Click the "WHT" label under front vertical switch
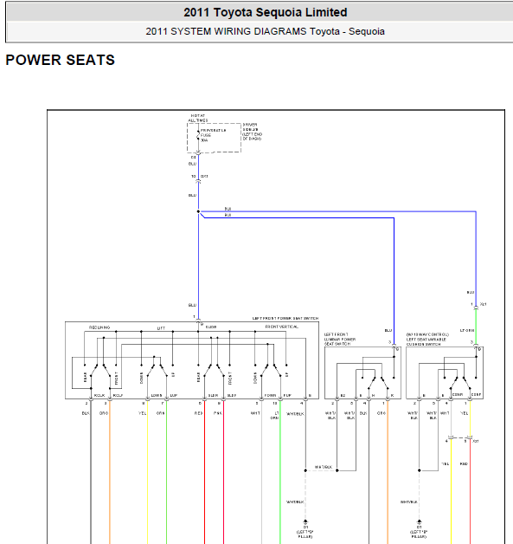This screenshot has height=544, width=513. click(255, 413)
